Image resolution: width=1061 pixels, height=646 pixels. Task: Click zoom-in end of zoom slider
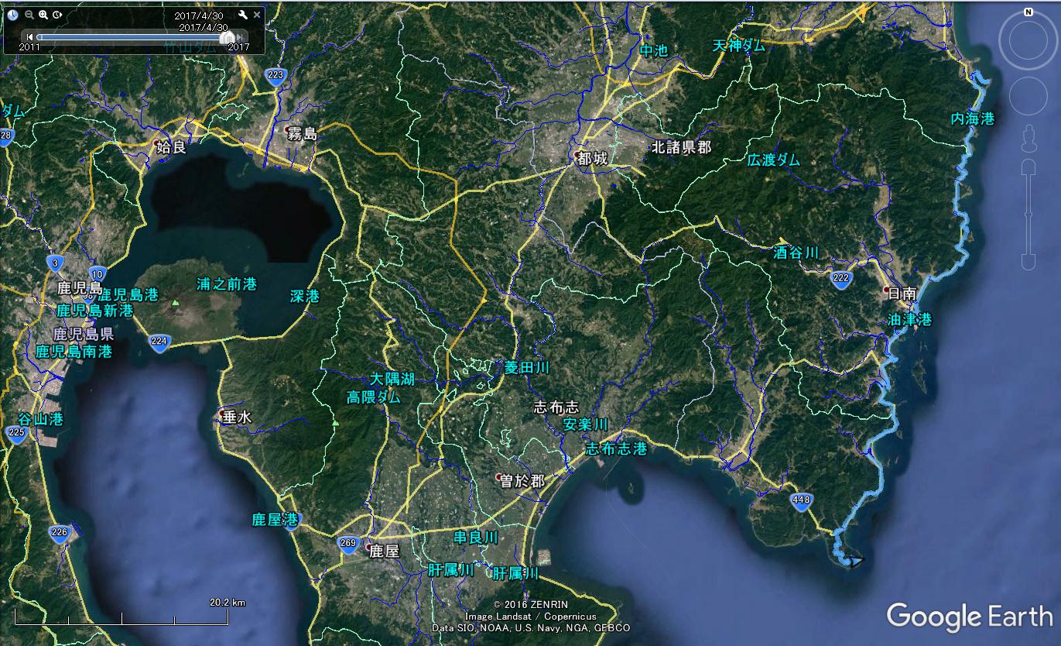pos(1028,167)
